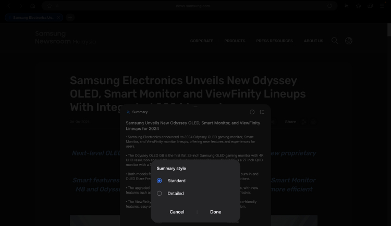391x226 pixels.
Task: Go back with the browser back arrow
Action: coord(9,6)
